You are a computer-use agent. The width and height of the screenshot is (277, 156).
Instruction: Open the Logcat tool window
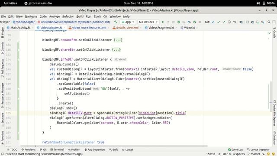click(x=128, y=149)
